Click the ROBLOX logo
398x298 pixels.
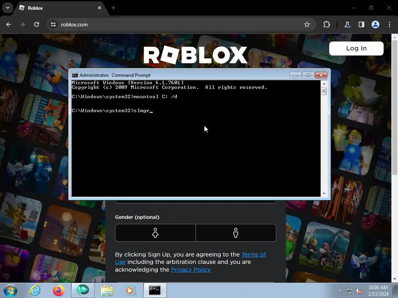click(195, 55)
